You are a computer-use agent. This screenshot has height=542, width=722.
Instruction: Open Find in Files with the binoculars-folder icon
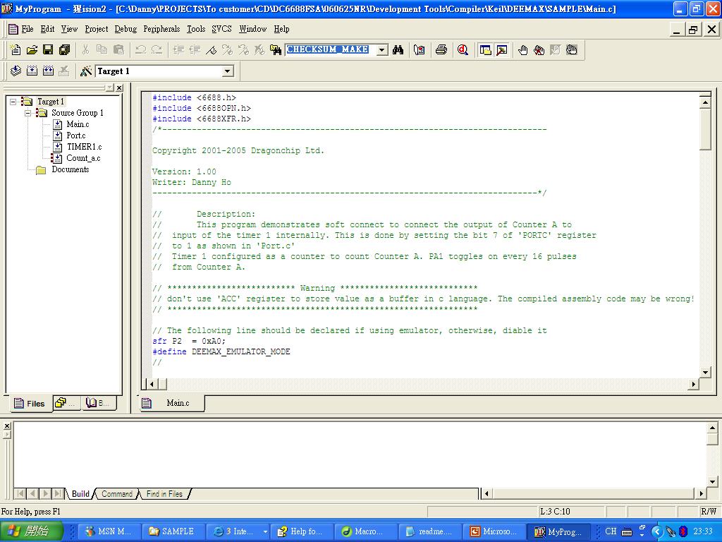click(276, 50)
